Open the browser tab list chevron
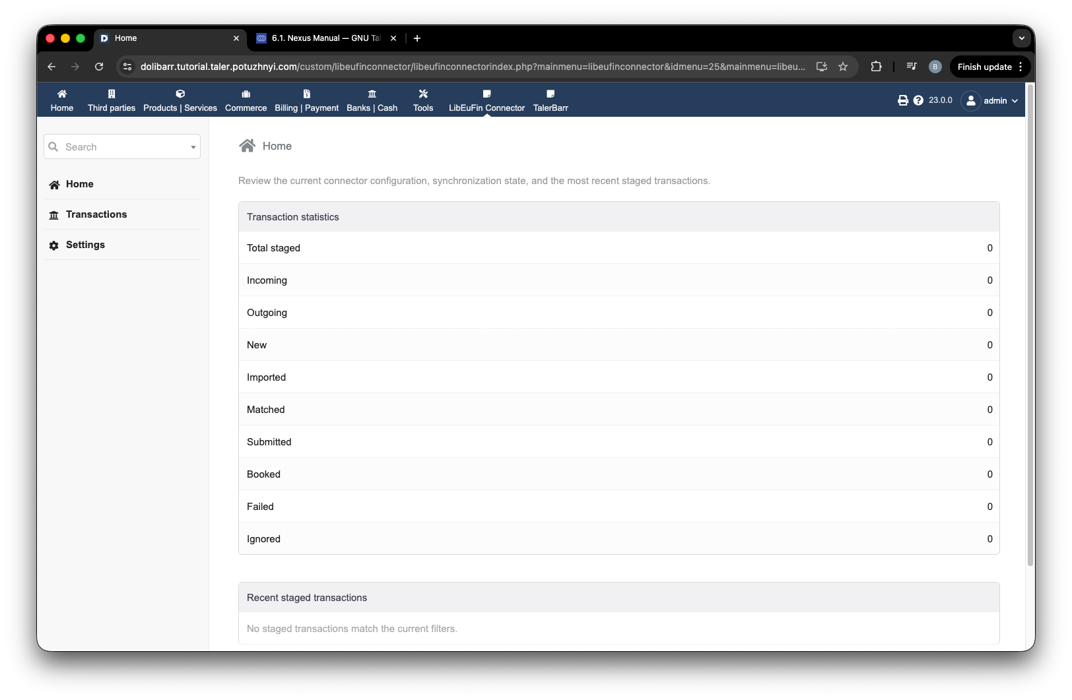This screenshot has height=700, width=1072. click(x=1021, y=38)
